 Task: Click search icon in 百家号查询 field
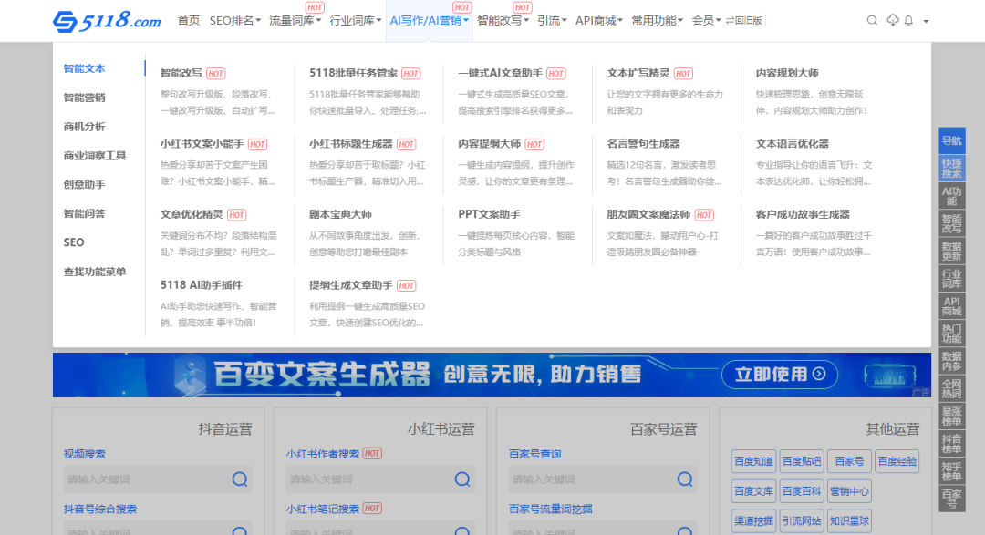pyautogui.click(x=685, y=479)
